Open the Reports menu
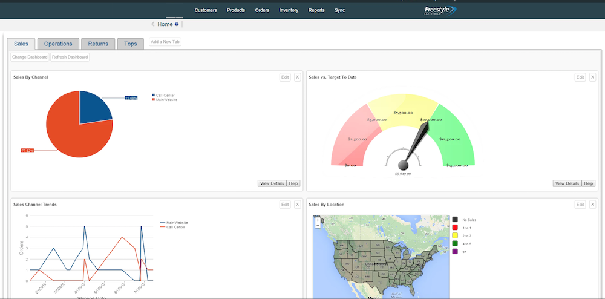The width and height of the screenshot is (605, 299). click(x=316, y=10)
